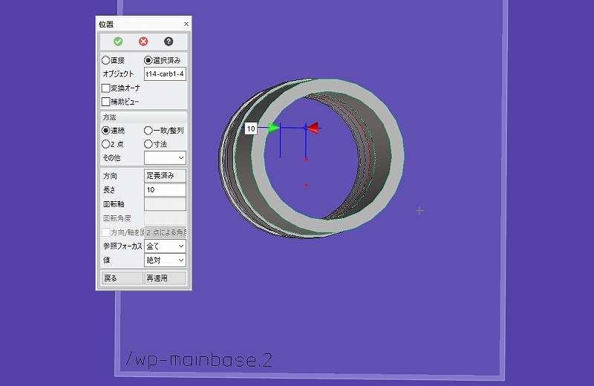Image resolution: width=594 pixels, height=386 pixels.
Task: Select the 2 点 method option
Action: [x=106, y=144]
